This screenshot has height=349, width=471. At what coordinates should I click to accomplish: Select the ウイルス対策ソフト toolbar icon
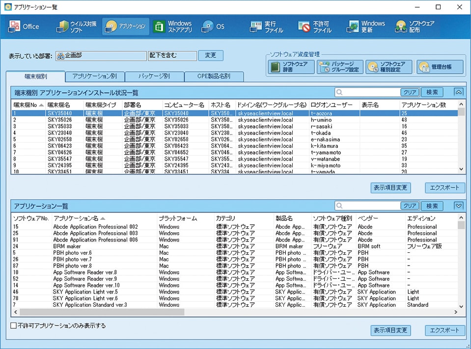click(76, 27)
